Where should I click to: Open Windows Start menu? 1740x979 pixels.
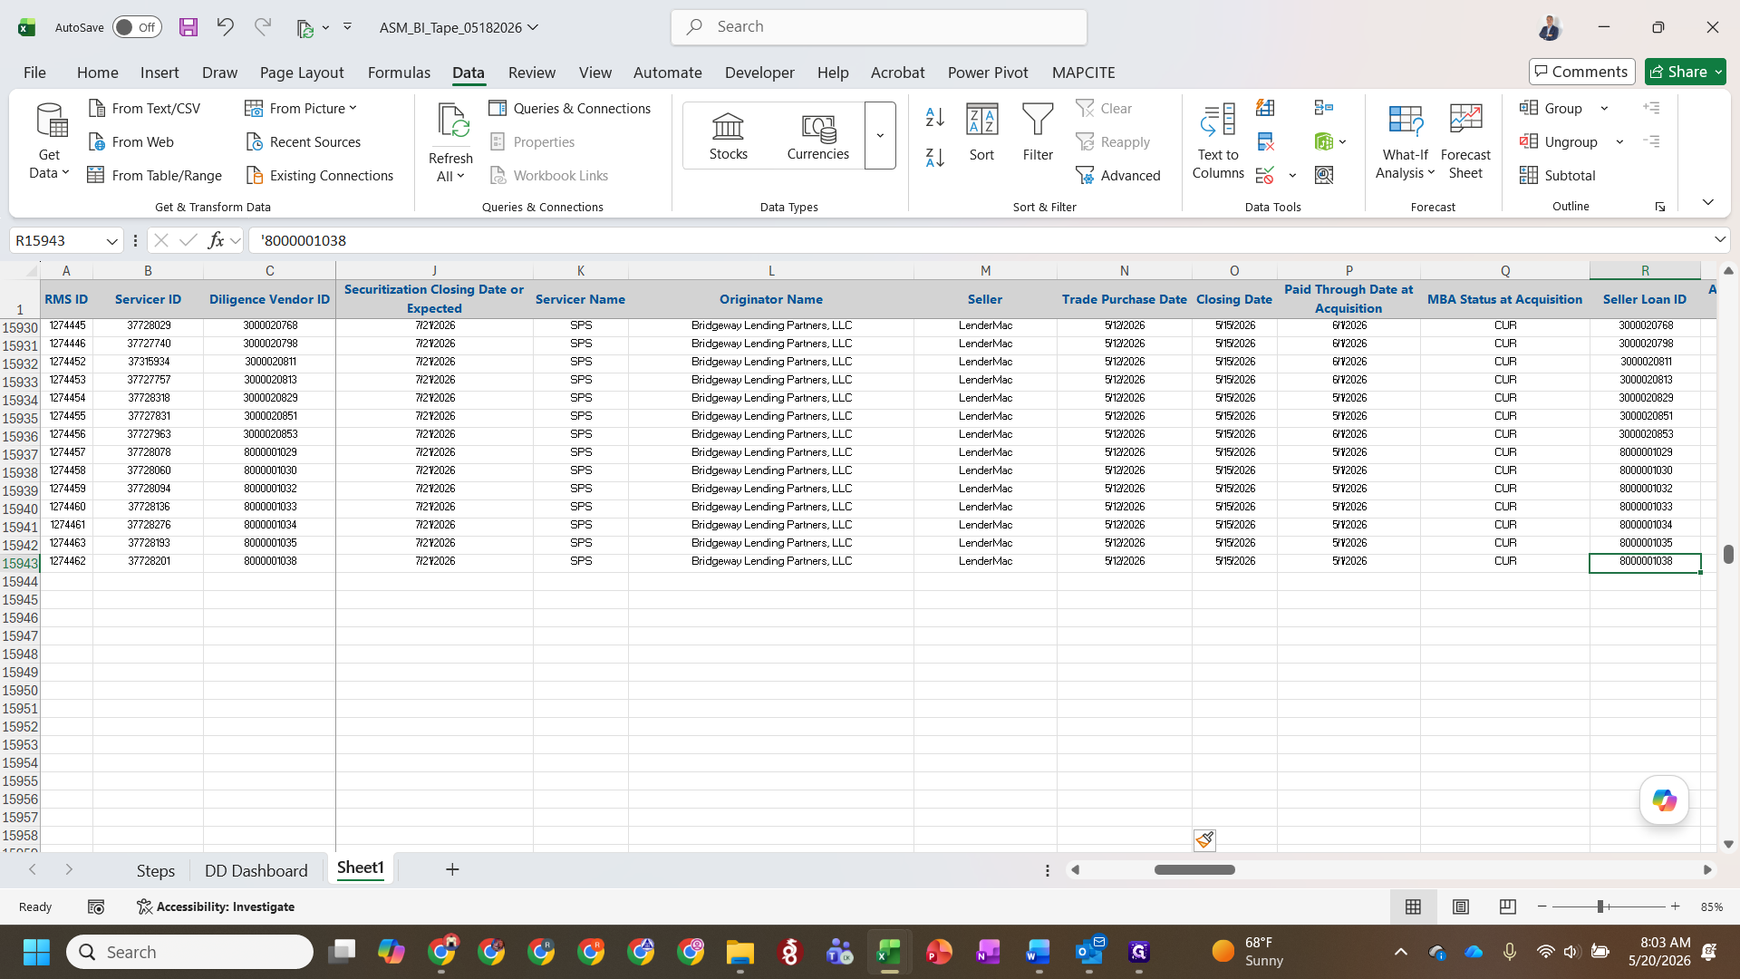point(36,952)
